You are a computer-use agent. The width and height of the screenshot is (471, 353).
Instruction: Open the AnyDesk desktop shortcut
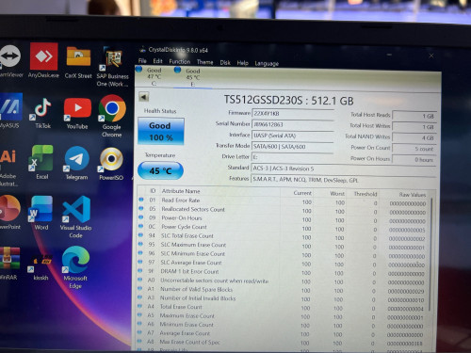(x=44, y=60)
